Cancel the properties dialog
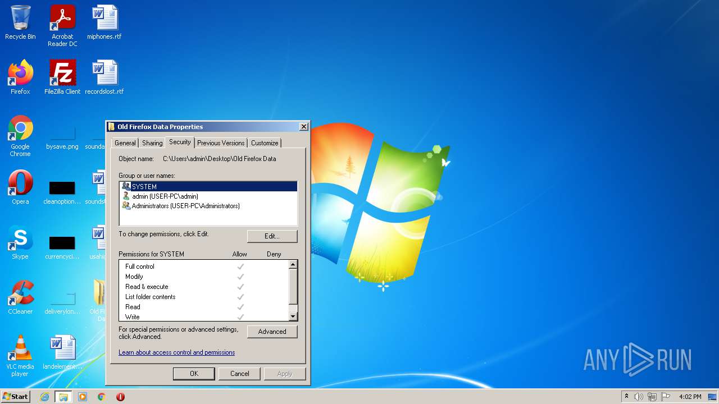The height and width of the screenshot is (404, 719). point(239,374)
